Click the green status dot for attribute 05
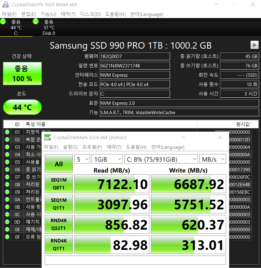 click(7, 162)
